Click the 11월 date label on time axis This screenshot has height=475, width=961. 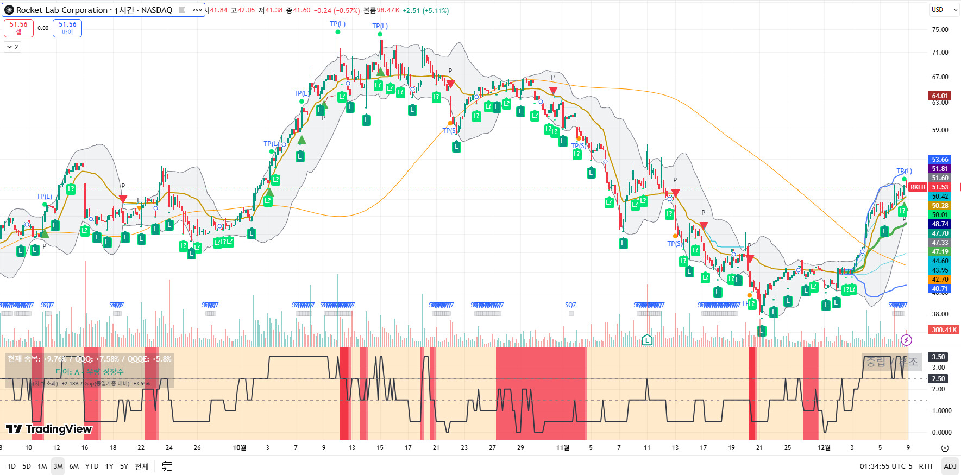click(x=563, y=448)
